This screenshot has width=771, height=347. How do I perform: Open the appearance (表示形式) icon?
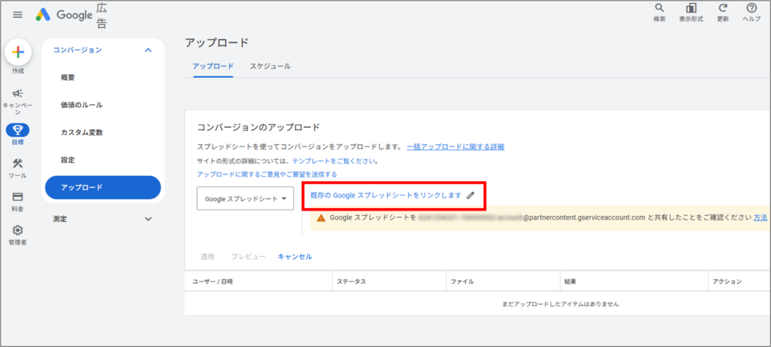691,8
